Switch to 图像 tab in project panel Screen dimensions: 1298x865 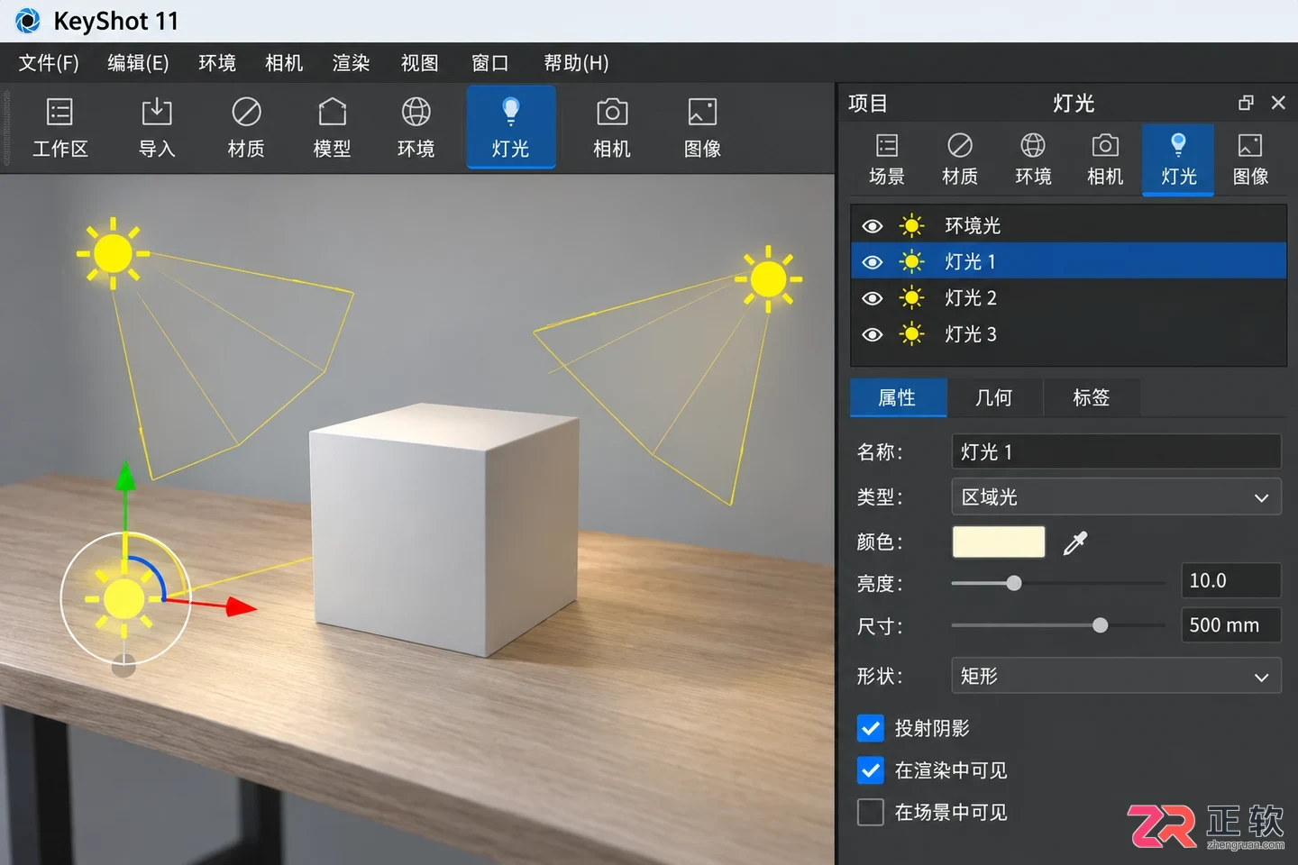pos(1250,159)
